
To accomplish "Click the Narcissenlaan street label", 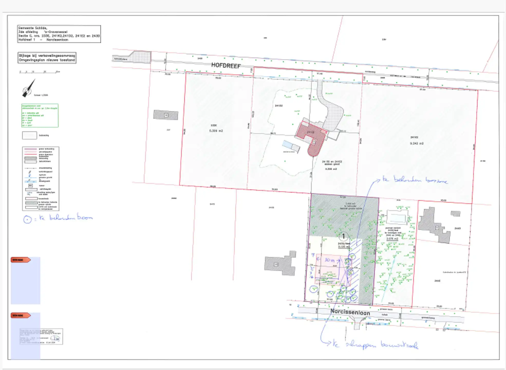I will 350,312.
